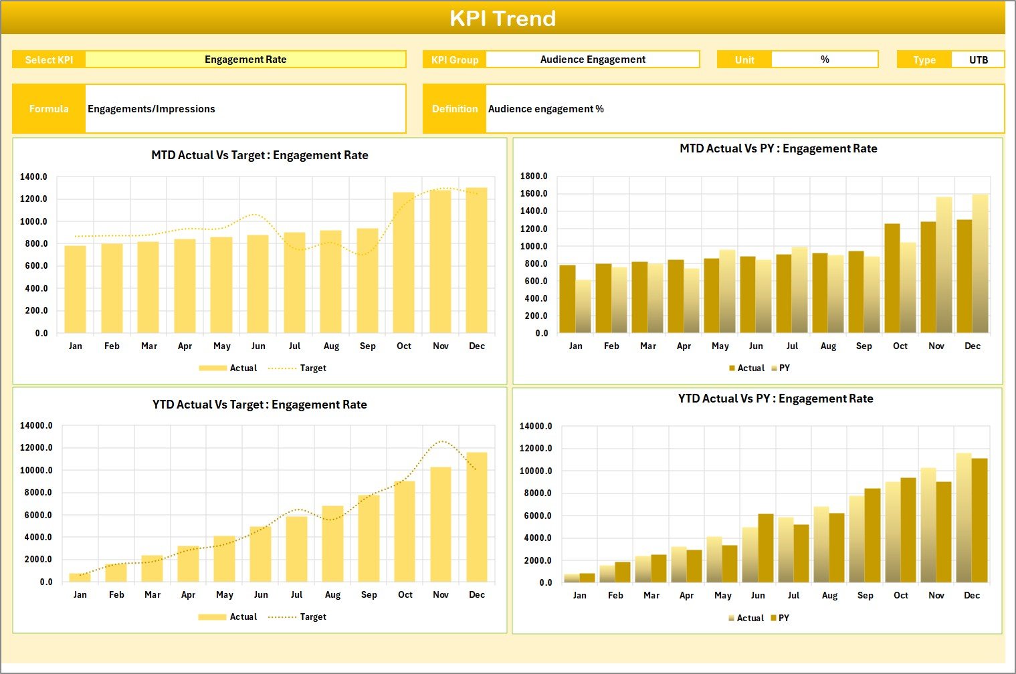The height and width of the screenshot is (674, 1016).
Task: Click the Definition text Audience engagement %
Action: 546,108
